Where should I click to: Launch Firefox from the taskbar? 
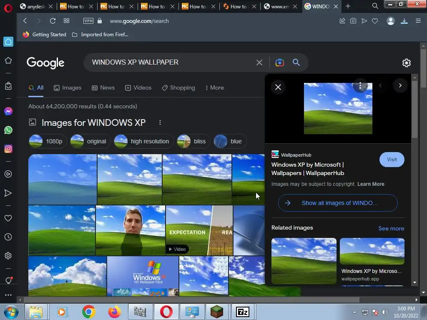[114, 312]
